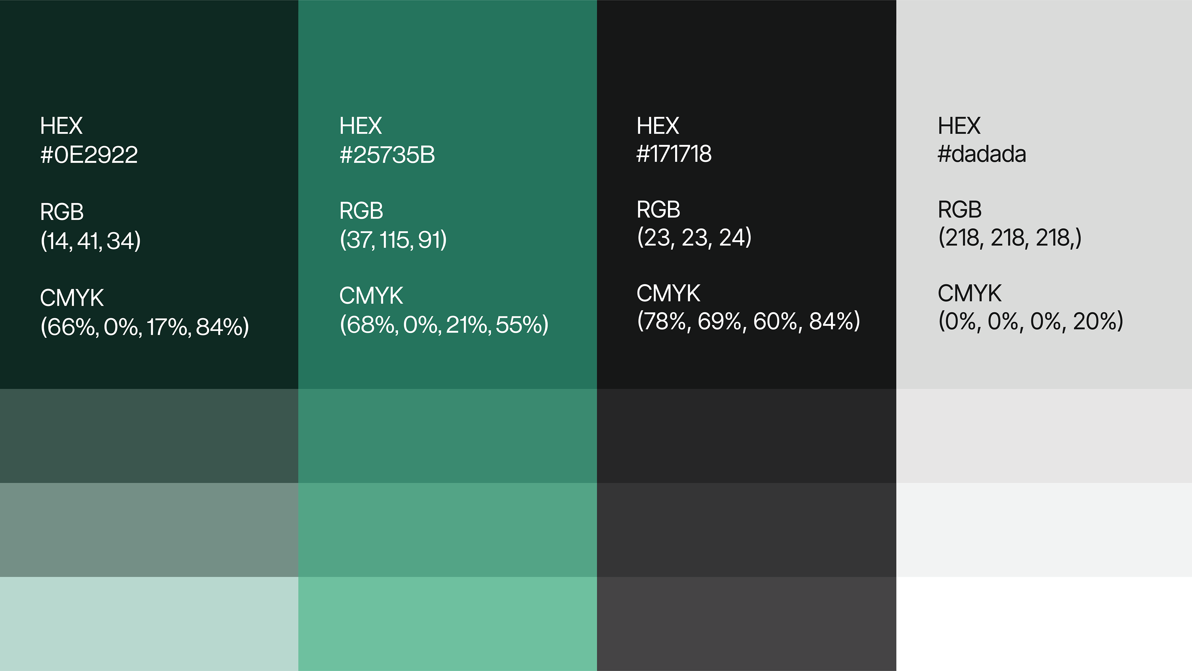The width and height of the screenshot is (1192, 671).
Task: Select the pure white swatch under #dadada column
Action: click(x=1044, y=624)
